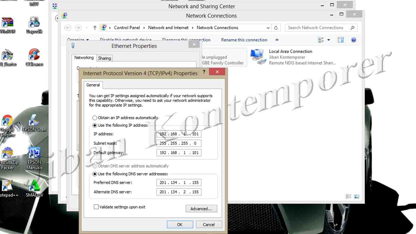Open WinRAR desktop shortcut

point(7,26)
